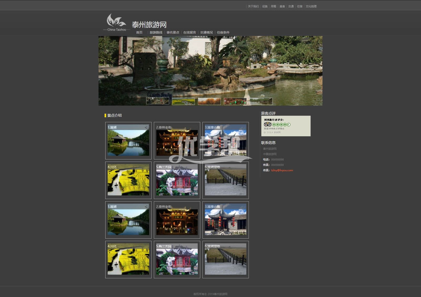Screen dimensions: 421x297
Task: Select 在线留言 in the navigation bar
Action: pos(189,32)
